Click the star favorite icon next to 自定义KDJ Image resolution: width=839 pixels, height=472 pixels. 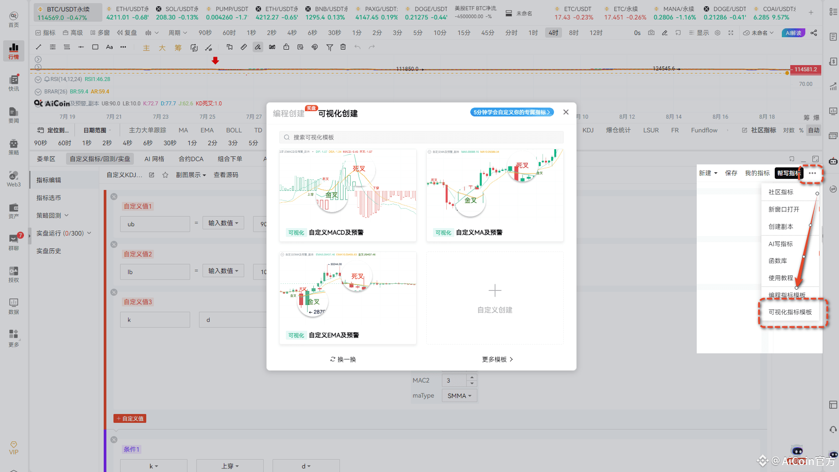coord(165,175)
